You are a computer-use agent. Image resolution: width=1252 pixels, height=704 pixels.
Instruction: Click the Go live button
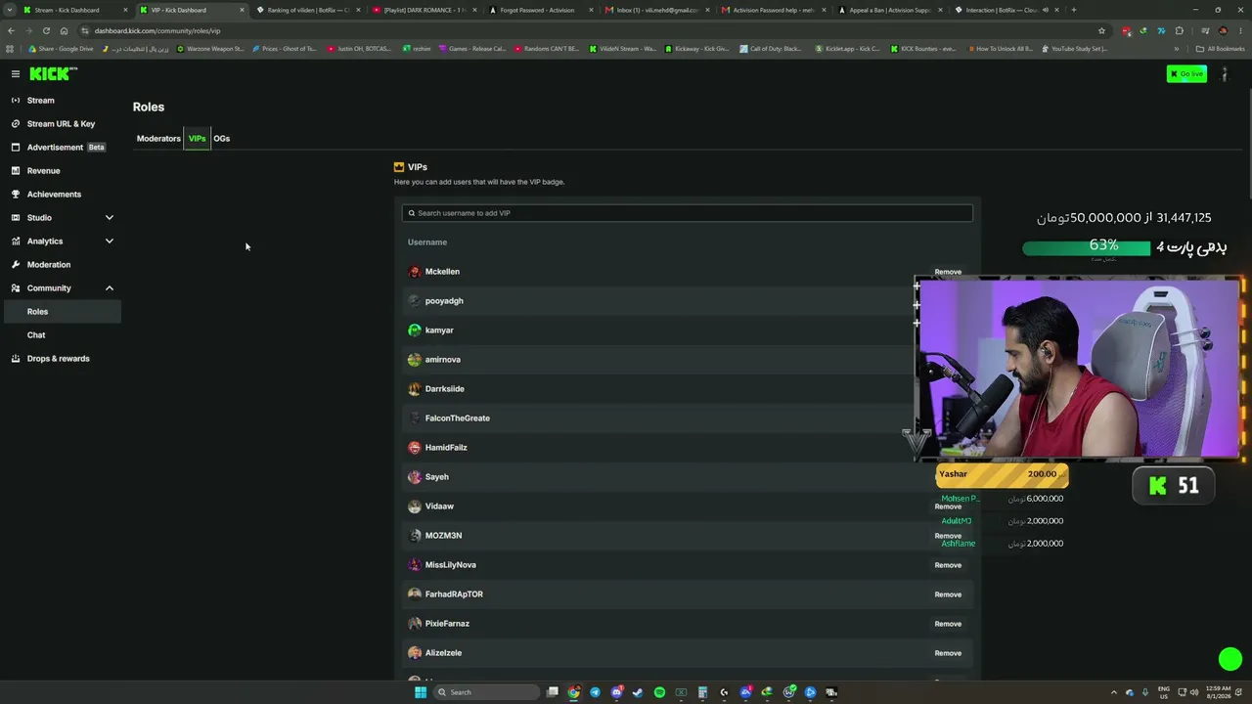tap(1186, 74)
